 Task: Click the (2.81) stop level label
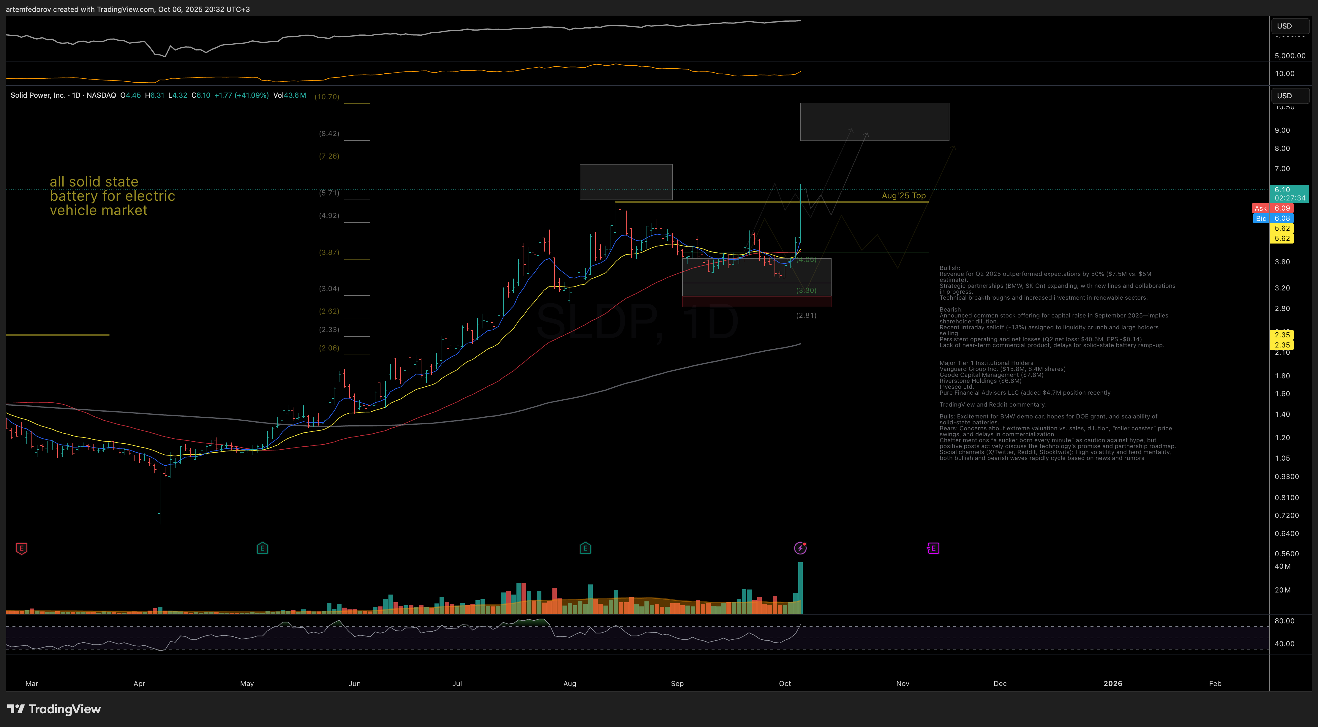click(x=806, y=316)
